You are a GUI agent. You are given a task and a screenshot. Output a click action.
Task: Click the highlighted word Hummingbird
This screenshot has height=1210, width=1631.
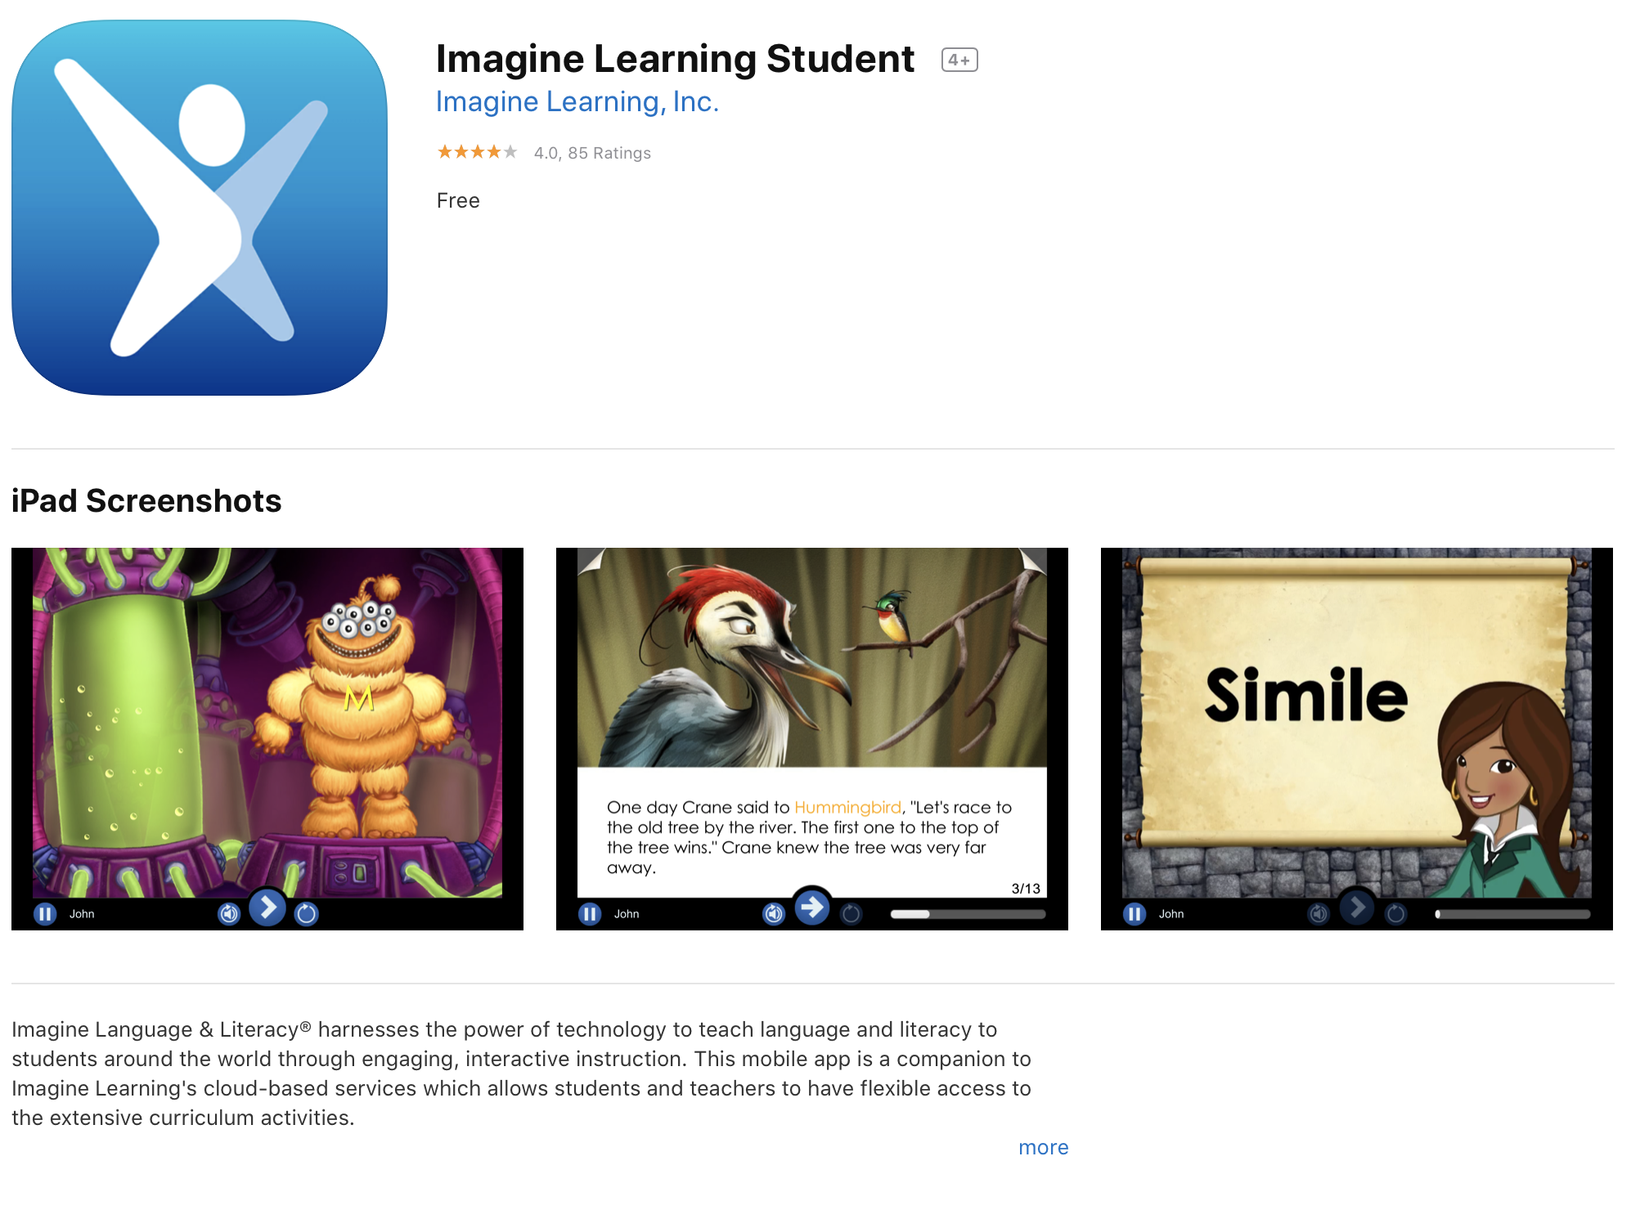click(847, 807)
